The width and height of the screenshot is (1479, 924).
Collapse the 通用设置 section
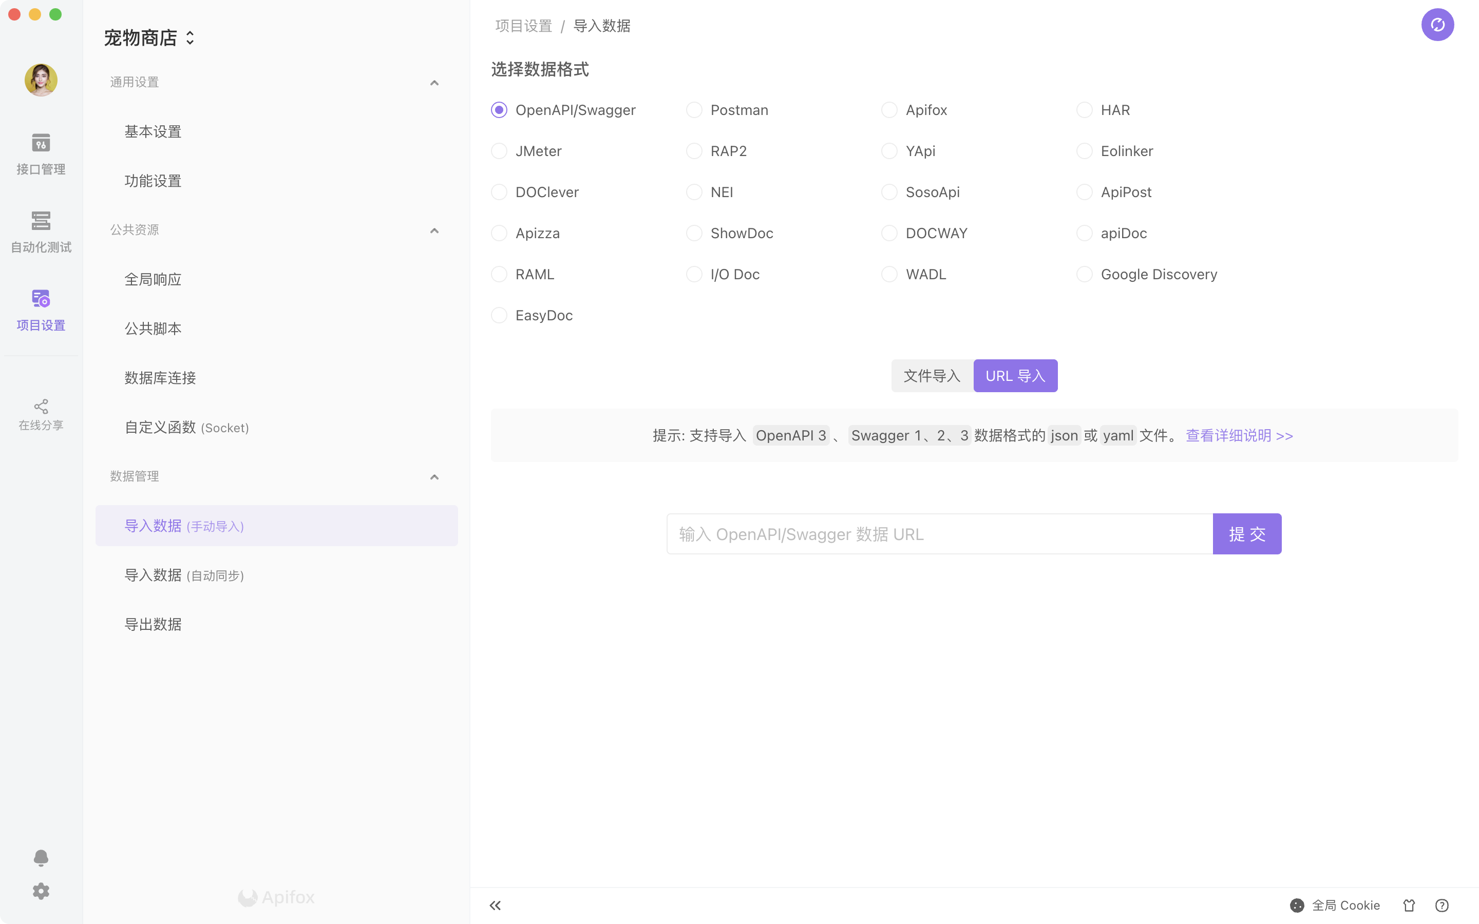coord(434,83)
